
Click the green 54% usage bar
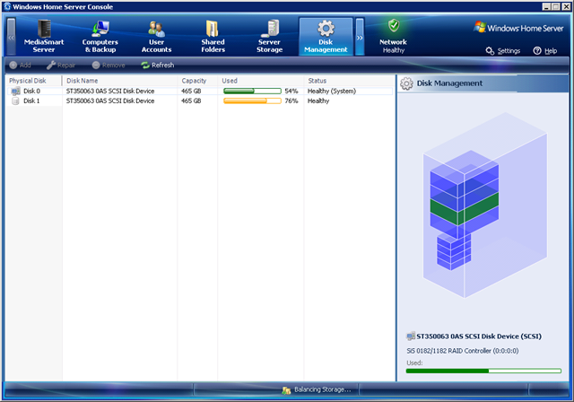pyautogui.click(x=252, y=91)
